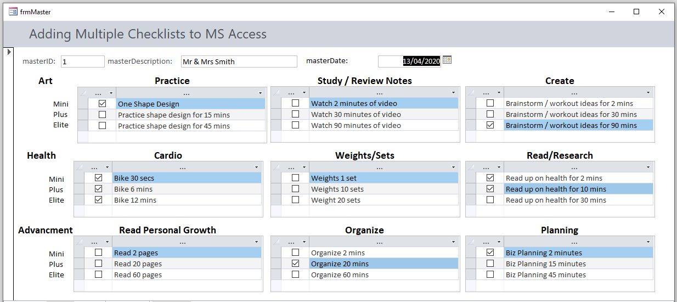Click the masterID text box
Image resolution: width=677 pixels, height=302 pixels.
pyautogui.click(x=82, y=61)
